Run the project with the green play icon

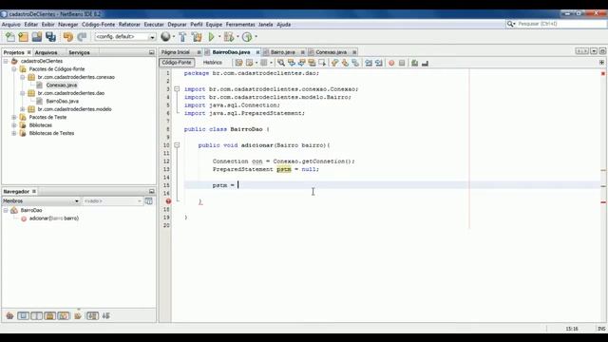click(211, 37)
